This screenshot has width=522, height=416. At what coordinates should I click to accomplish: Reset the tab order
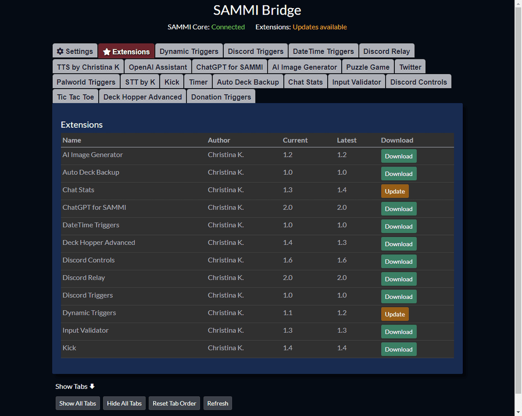click(174, 403)
